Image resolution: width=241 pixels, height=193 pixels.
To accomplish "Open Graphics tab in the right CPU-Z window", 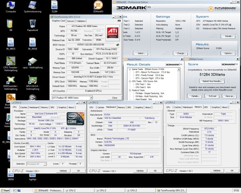I will pos(216,107).
